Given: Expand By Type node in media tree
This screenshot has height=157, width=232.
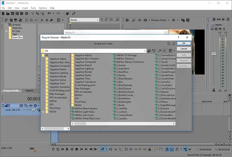Looking at the screenshot, I should click(x=6, y=31).
